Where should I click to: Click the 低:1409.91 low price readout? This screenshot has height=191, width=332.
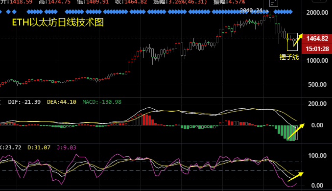click(93, 2)
